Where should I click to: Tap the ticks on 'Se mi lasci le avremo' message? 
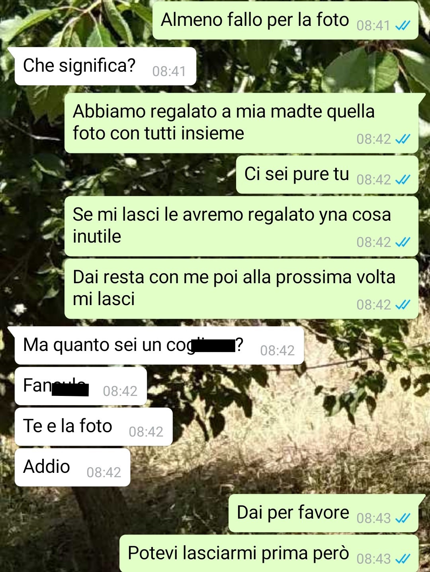point(403,243)
